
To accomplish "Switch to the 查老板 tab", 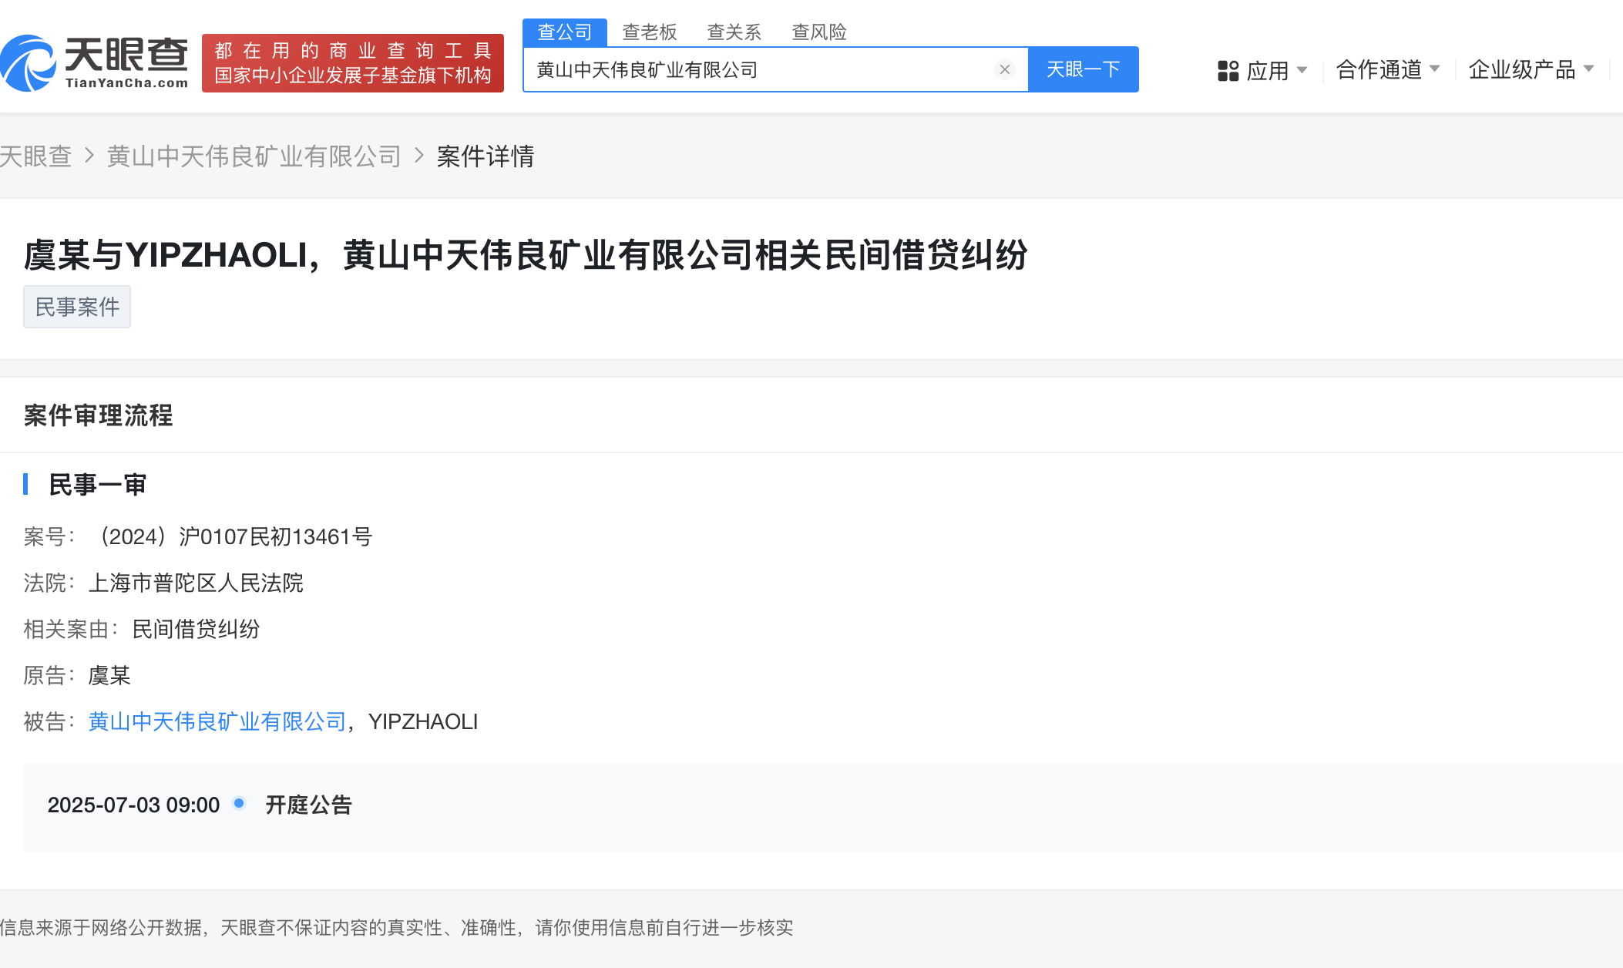I will click(649, 32).
